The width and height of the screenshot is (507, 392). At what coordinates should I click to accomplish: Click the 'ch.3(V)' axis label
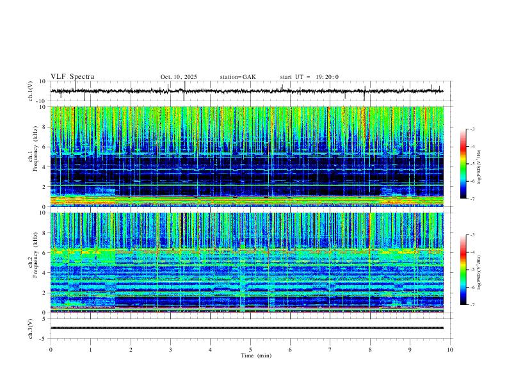31,329
